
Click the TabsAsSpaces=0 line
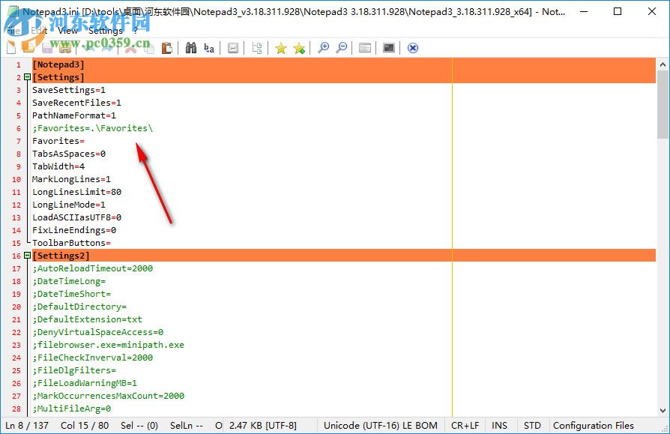[69, 154]
